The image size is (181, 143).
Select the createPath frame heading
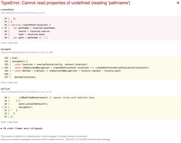pos(7,10)
